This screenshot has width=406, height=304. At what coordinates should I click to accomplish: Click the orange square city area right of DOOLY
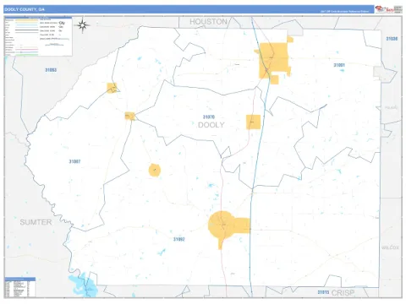click(253, 122)
